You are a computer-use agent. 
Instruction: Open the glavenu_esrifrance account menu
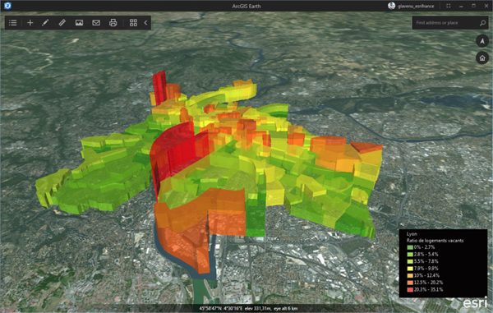[x=411, y=6]
